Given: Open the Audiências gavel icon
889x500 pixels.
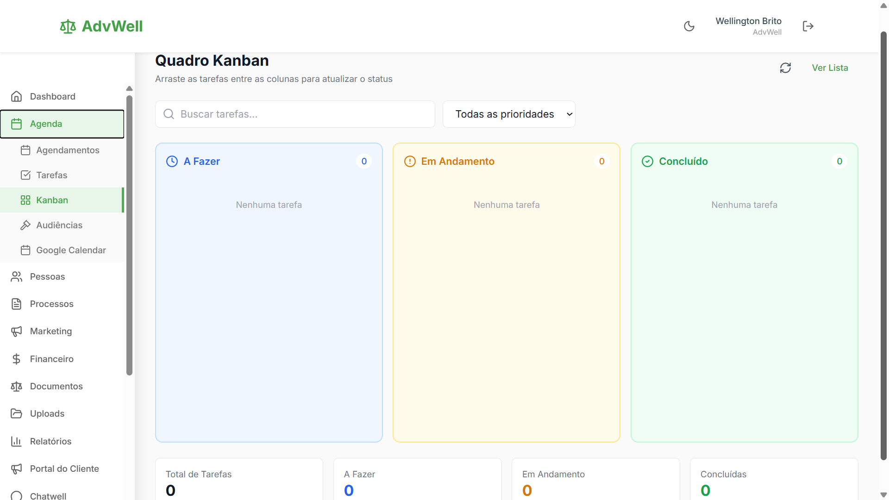Looking at the screenshot, I should coord(26,225).
